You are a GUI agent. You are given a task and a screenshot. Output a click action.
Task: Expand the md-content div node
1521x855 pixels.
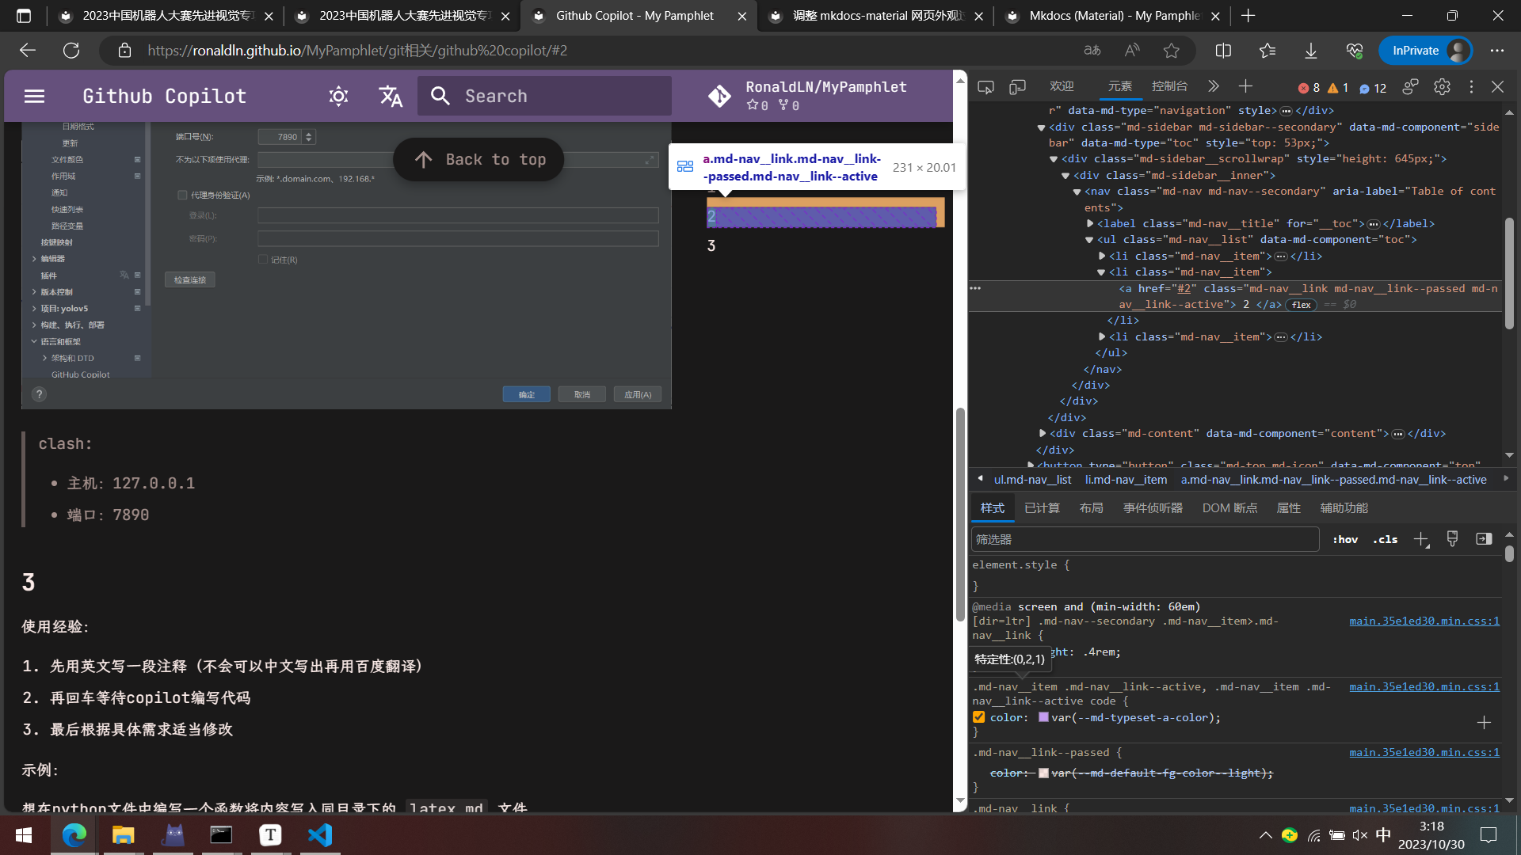[1043, 434]
